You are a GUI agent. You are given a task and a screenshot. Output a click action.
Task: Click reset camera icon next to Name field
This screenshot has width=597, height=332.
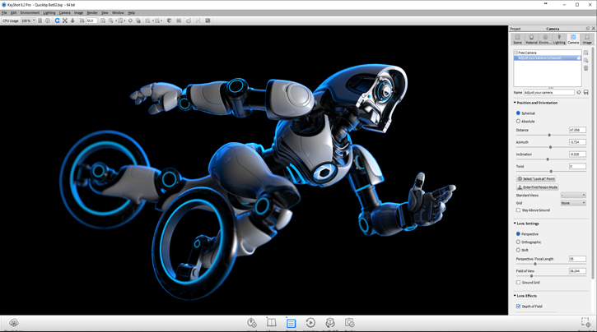click(x=579, y=92)
